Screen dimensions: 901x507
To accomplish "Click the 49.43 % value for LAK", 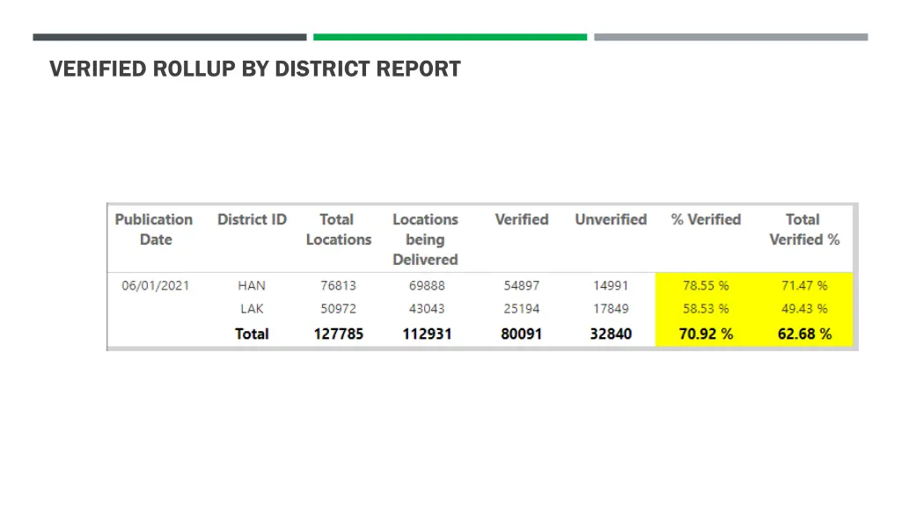I will pyautogui.click(x=802, y=309).
